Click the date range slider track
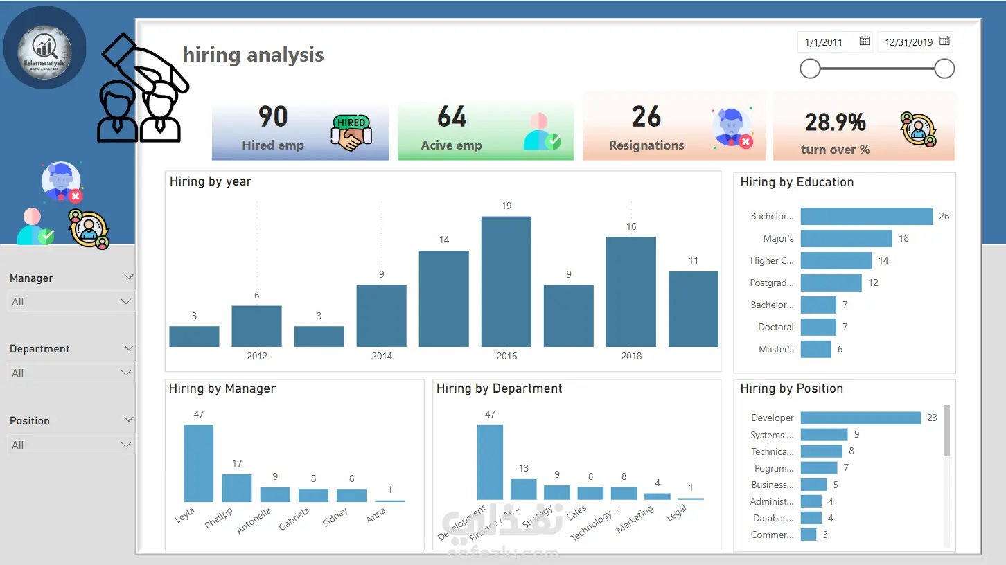 pos(877,69)
